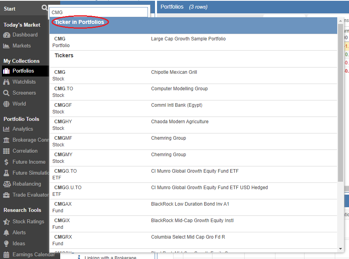Click the search magnifier icon beside Start
The width and height of the screenshot is (349, 259).
[x=44, y=8]
